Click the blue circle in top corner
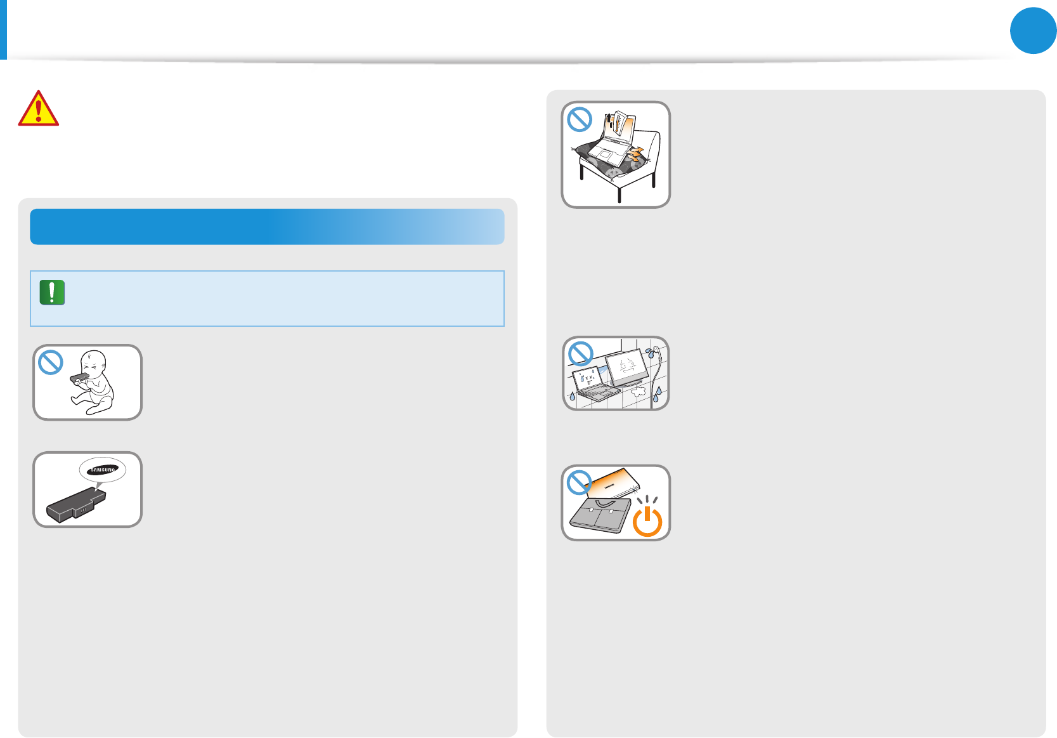This screenshot has height=738, width=1057. coord(1033,30)
